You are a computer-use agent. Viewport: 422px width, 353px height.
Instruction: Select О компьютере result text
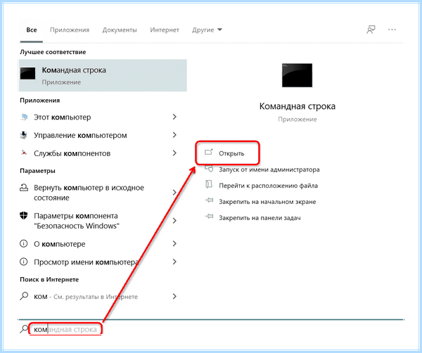60,244
